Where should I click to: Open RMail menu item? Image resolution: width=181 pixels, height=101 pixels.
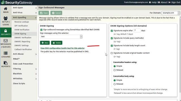click(16, 59)
